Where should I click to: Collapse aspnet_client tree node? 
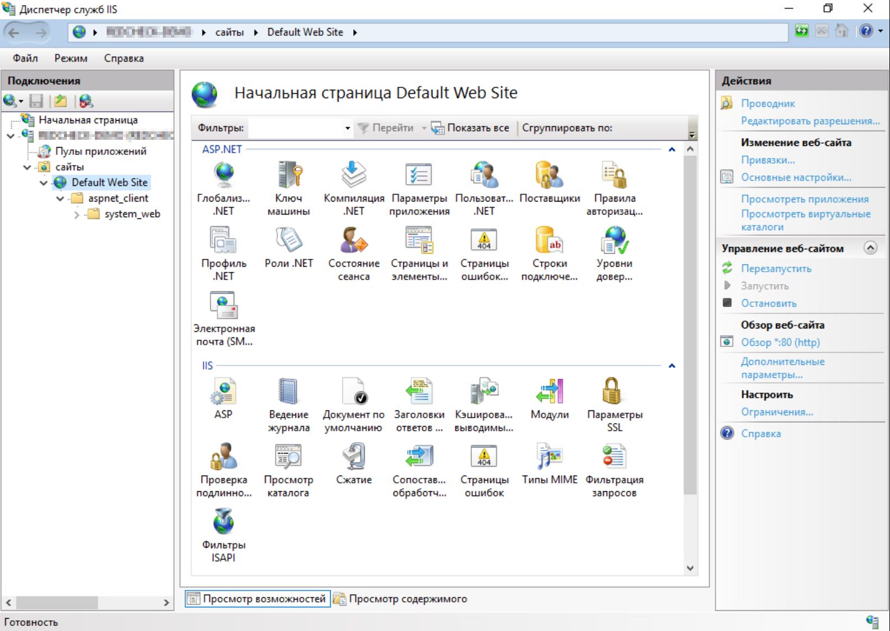pos(60,198)
